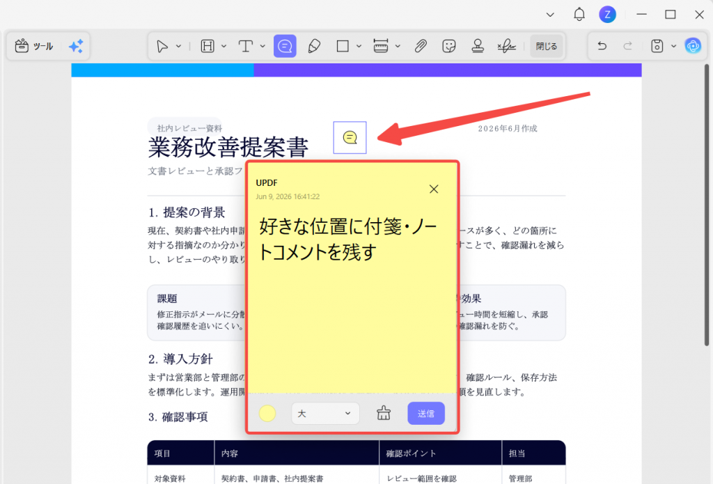Open the 大 font size dropdown

(325, 414)
